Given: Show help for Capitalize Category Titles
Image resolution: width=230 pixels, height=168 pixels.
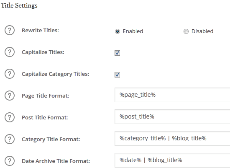Looking at the screenshot, I should [10, 74].
